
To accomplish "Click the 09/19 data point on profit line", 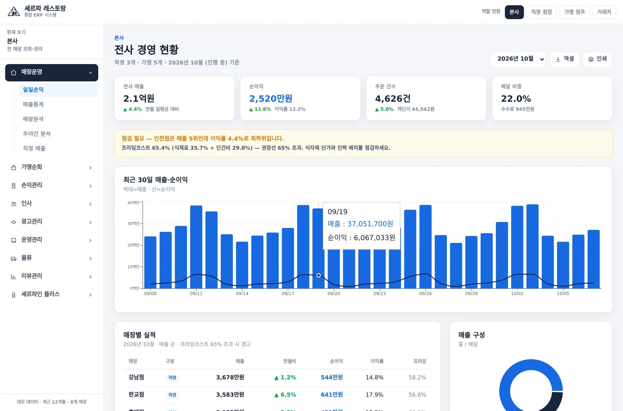I will 318,275.
